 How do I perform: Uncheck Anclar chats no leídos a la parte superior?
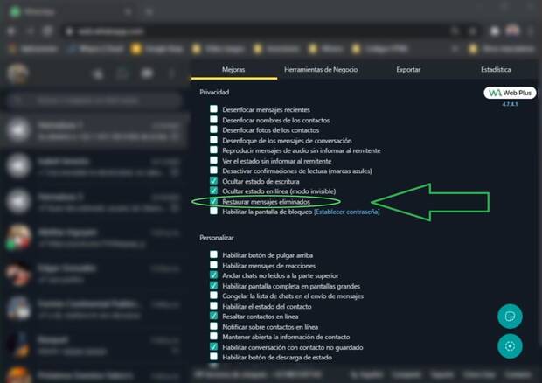[213, 275]
